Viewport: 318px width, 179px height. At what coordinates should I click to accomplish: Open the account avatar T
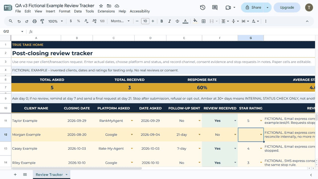tap(309, 8)
